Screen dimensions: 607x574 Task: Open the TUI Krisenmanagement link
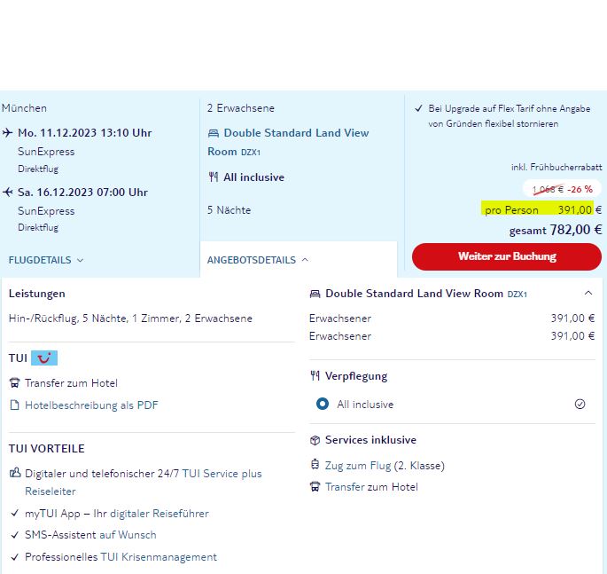pos(159,557)
